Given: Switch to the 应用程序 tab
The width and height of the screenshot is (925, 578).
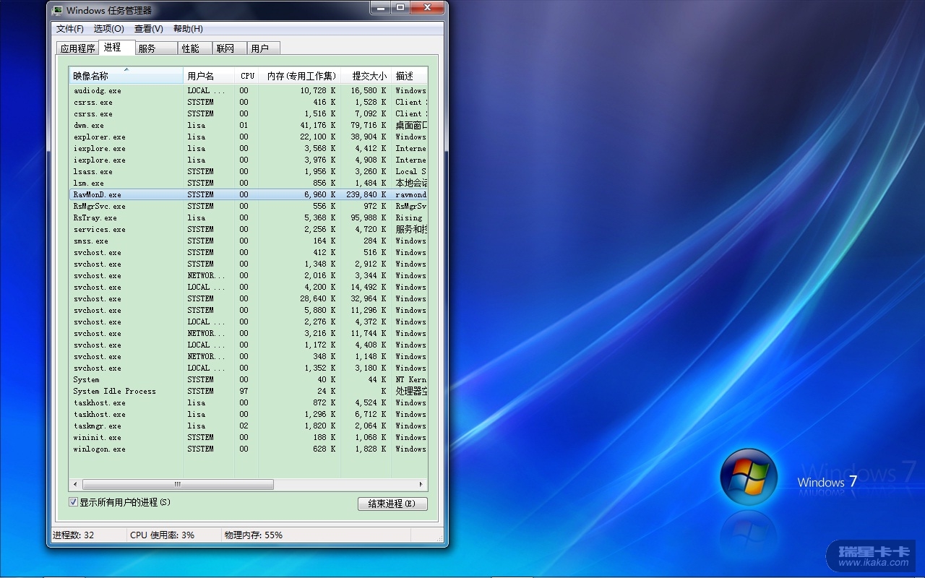Looking at the screenshot, I should tap(77, 48).
